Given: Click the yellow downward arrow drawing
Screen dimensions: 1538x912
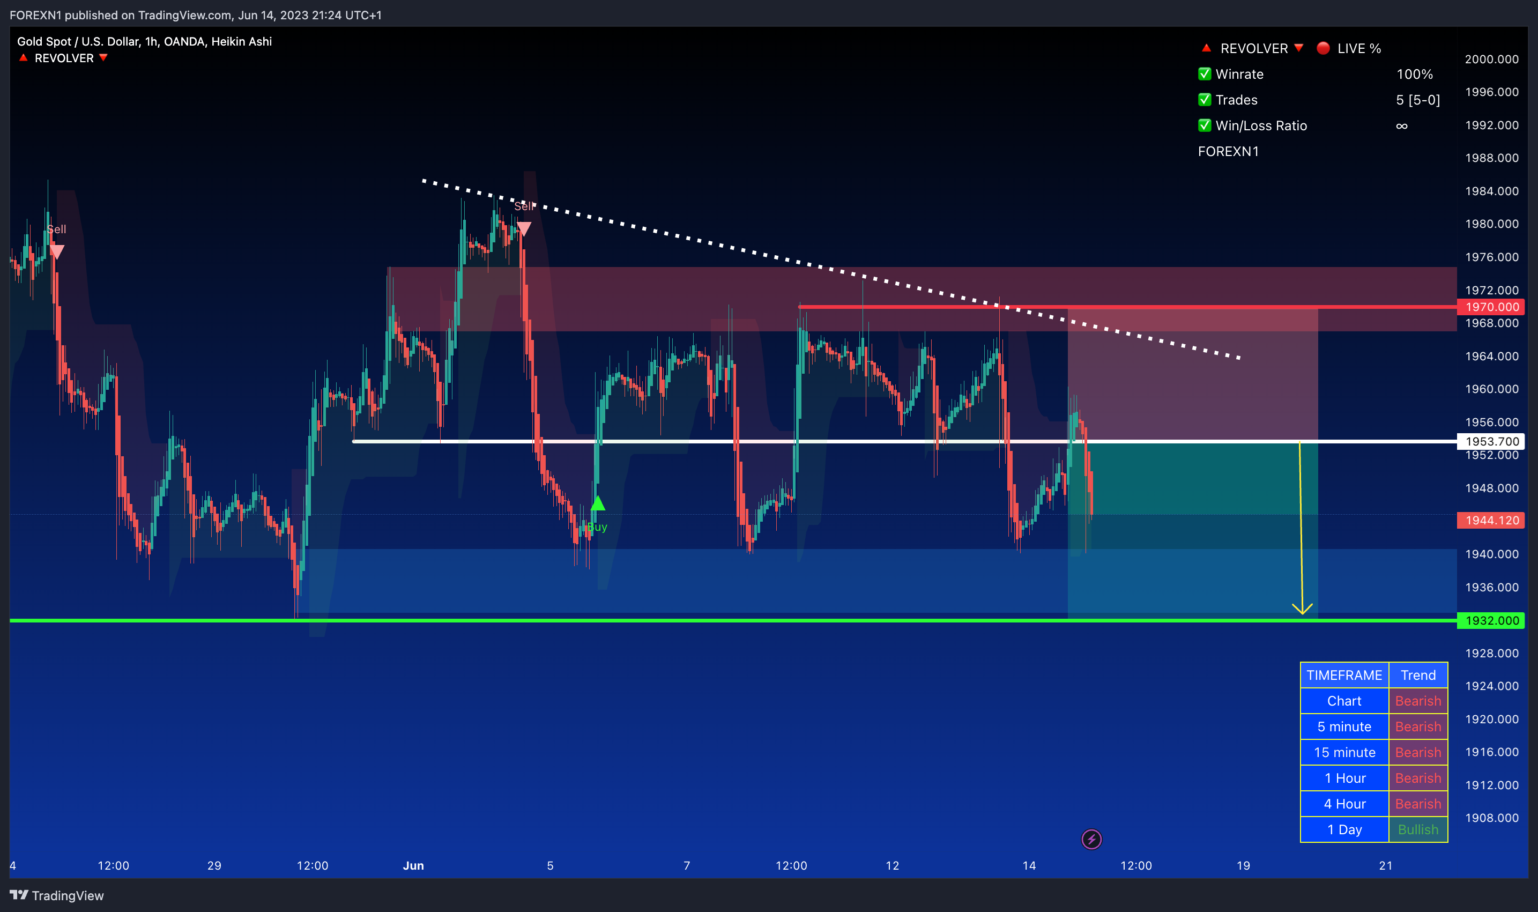Looking at the screenshot, I should (1301, 529).
